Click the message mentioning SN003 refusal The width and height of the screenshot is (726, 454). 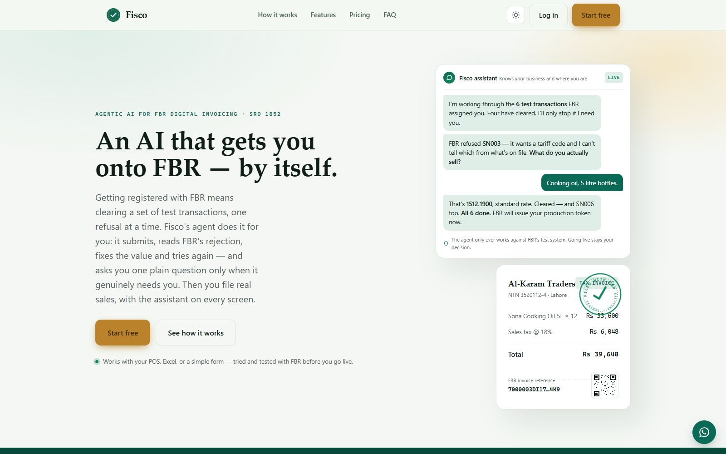tap(522, 153)
